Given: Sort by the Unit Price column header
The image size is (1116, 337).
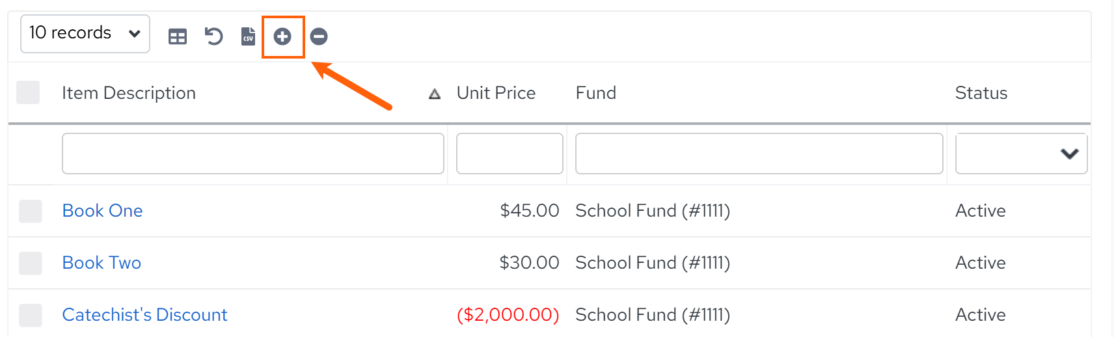Looking at the screenshot, I should coord(496,93).
